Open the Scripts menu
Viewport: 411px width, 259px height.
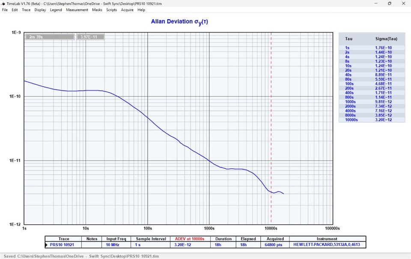click(111, 9)
